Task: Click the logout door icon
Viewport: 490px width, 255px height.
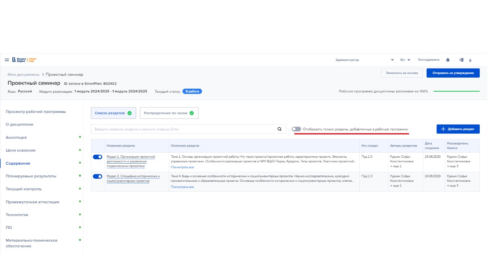Action: 461,60
